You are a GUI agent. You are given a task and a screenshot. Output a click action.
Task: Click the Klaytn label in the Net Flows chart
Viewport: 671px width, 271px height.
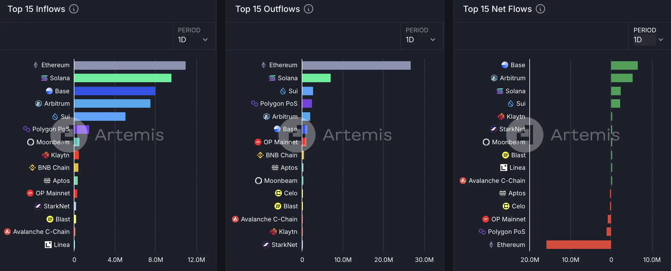tap(516, 117)
